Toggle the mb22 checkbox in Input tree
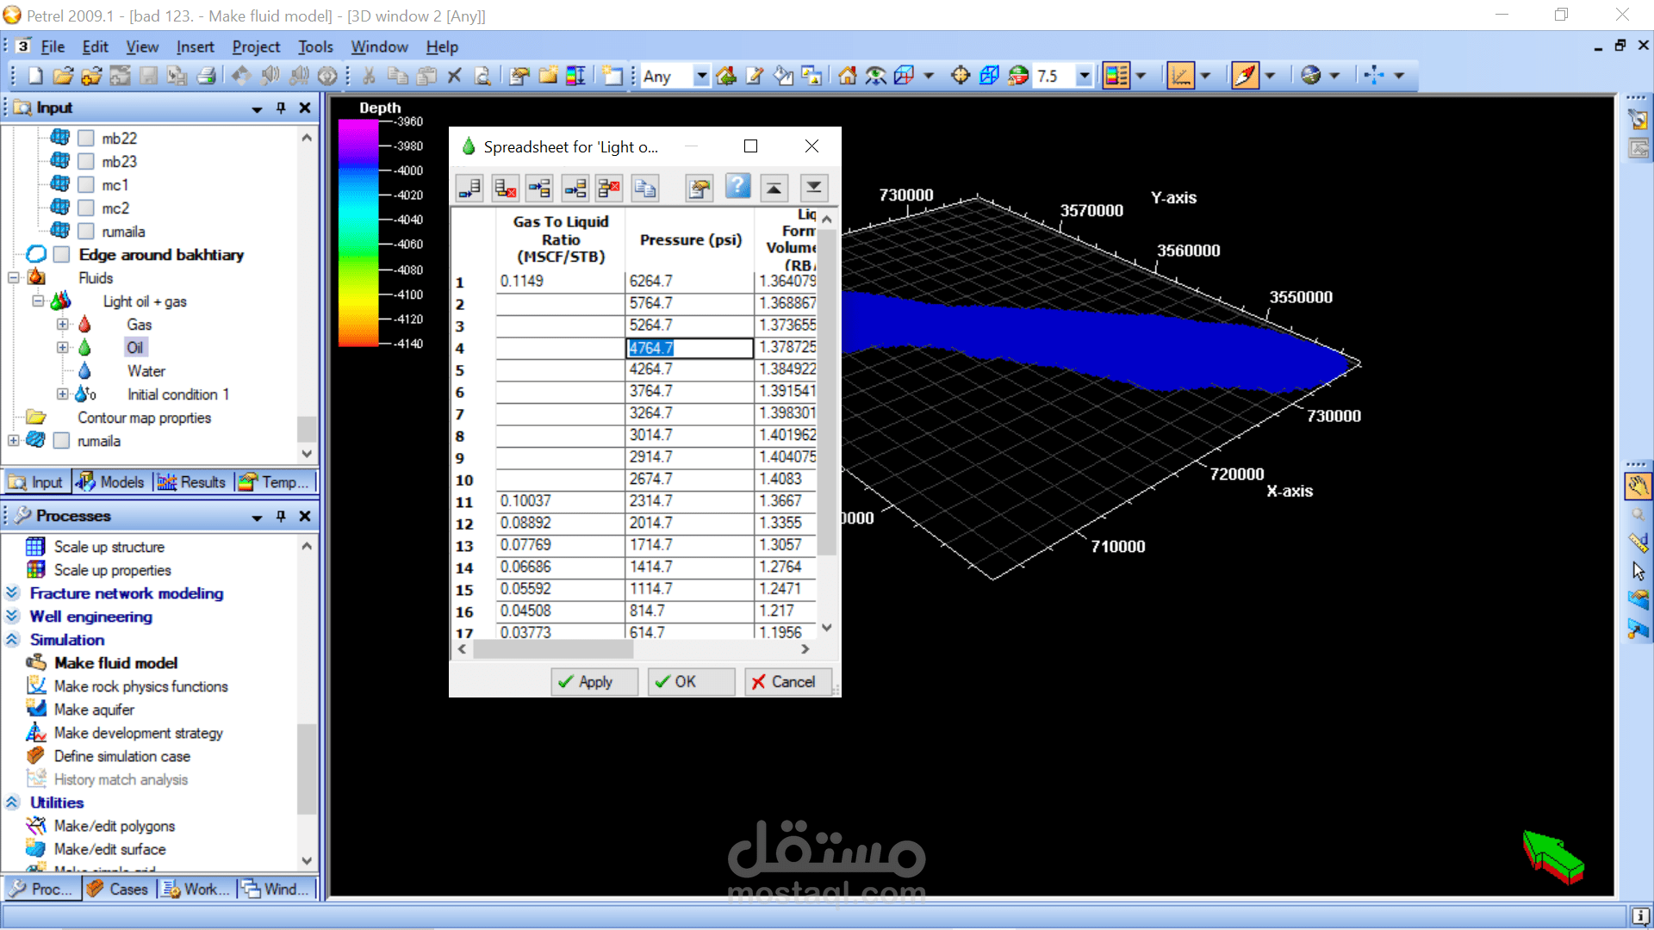1654x930 pixels. pyautogui.click(x=86, y=138)
